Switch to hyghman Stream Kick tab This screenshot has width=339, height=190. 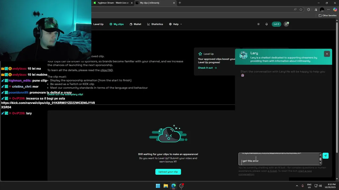[113, 3]
